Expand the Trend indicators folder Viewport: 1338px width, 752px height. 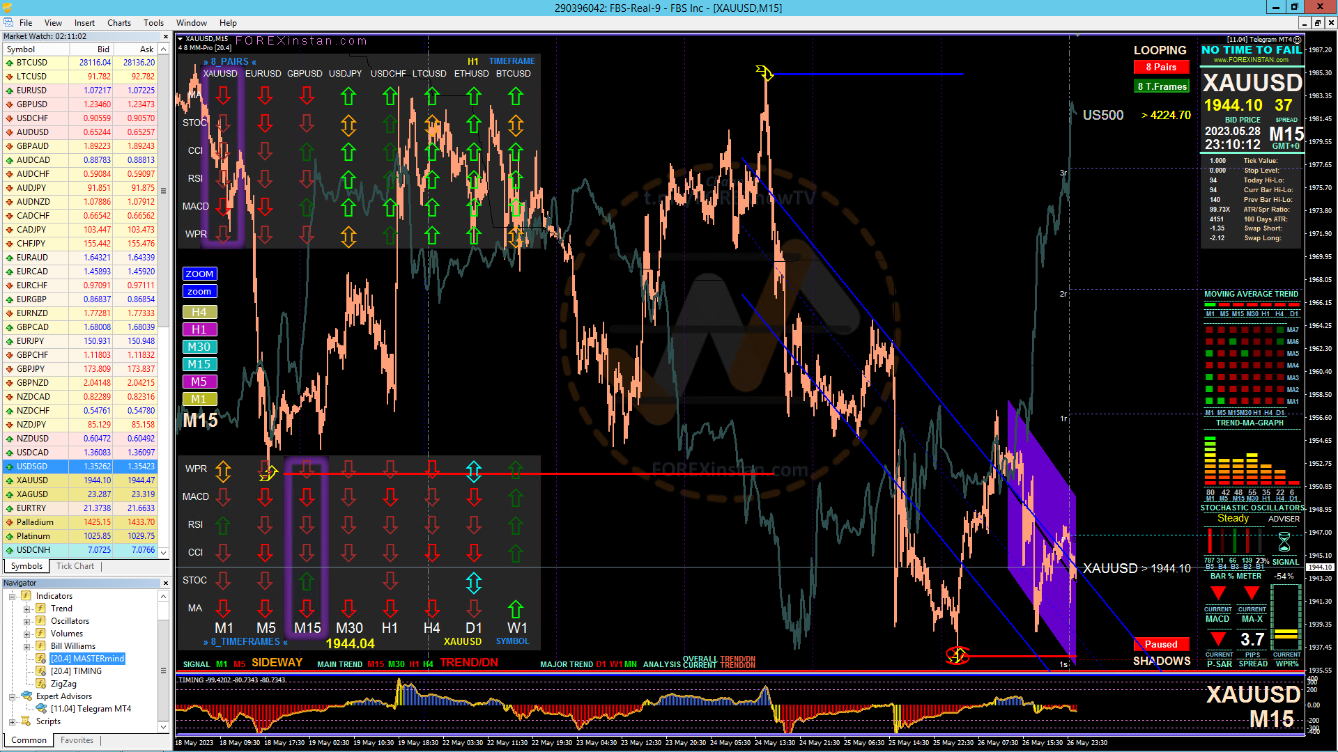click(x=26, y=609)
